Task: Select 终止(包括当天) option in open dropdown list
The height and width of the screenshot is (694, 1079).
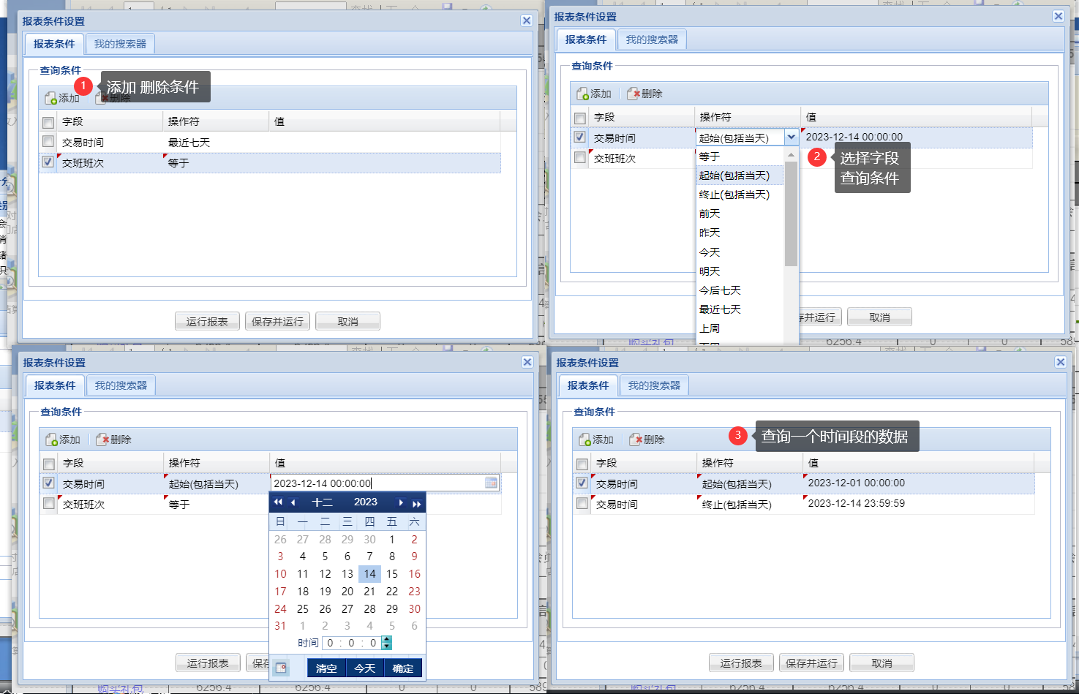Action: tap(734, 195)
